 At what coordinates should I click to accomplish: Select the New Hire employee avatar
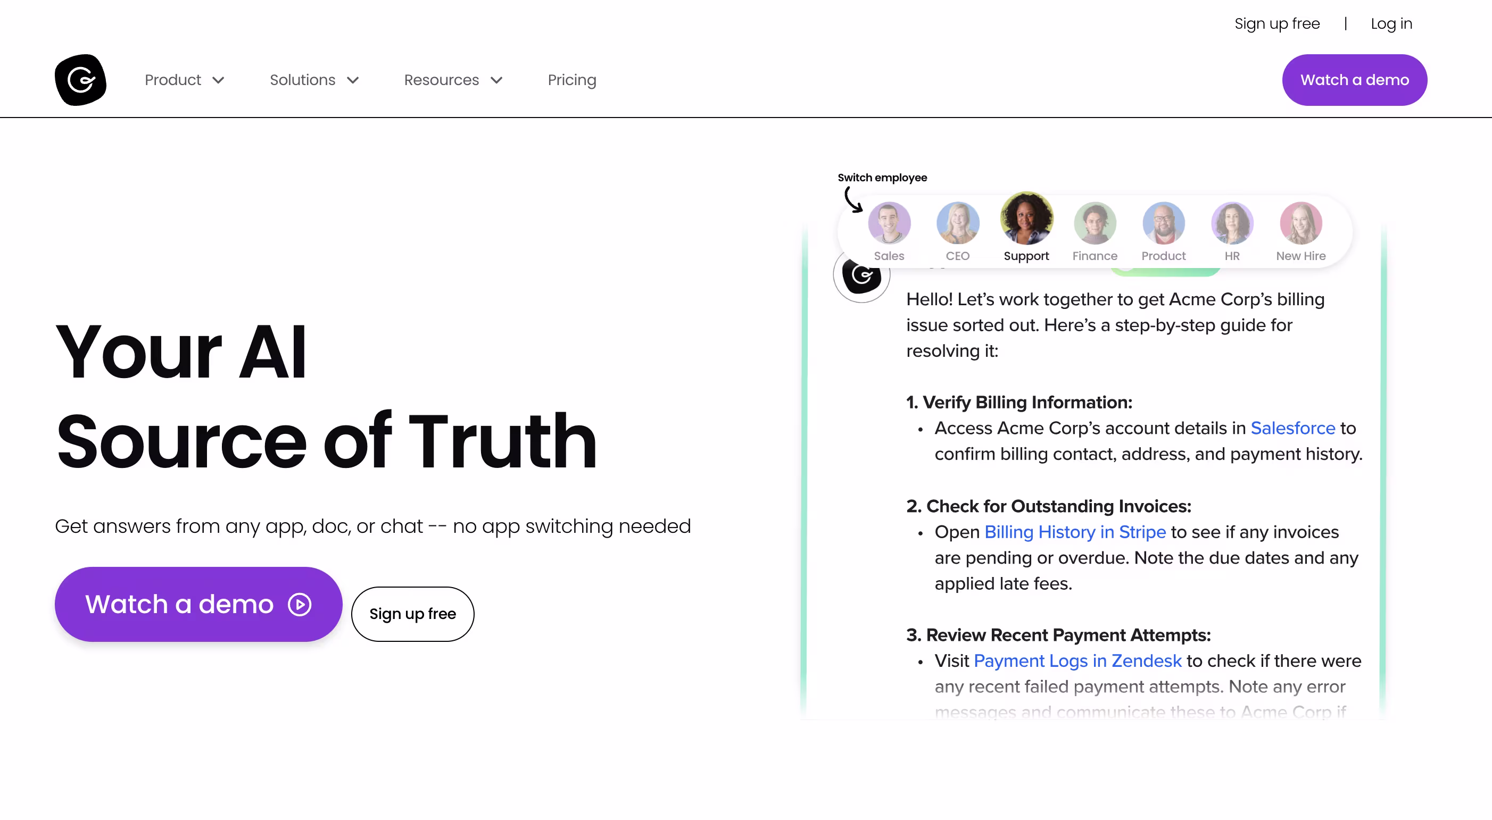click(x=1301, y=223)
